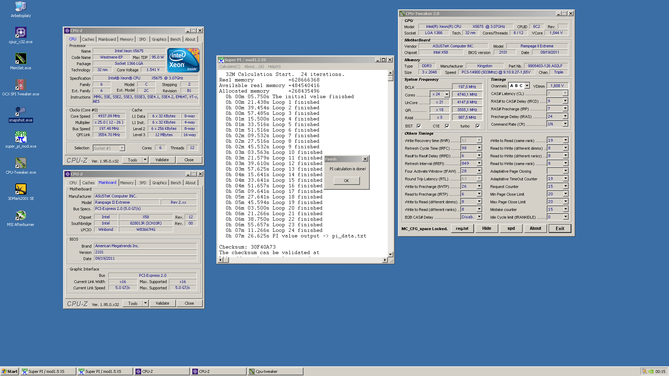Click Super PI horizontal scrollbar right arrow
The height and width of the screenshot is (376, 669).
point(385,260)
